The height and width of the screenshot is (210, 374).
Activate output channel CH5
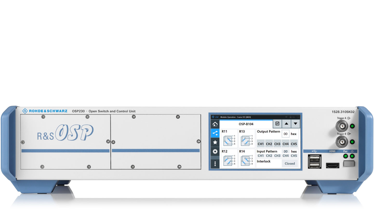294,144
